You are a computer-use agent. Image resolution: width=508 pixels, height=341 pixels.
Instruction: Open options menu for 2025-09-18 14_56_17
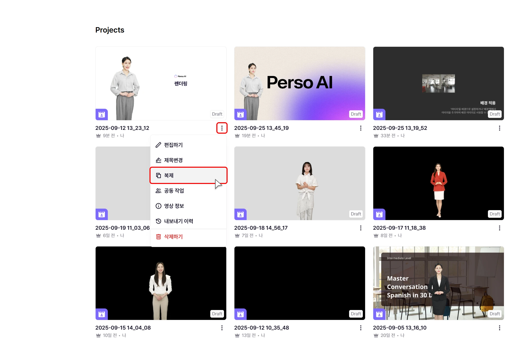click(361, 228)
